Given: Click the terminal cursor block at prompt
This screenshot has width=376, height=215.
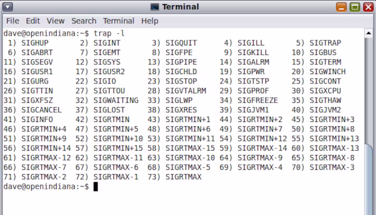Looking at the screenshot, I should (x=95, y=187).
